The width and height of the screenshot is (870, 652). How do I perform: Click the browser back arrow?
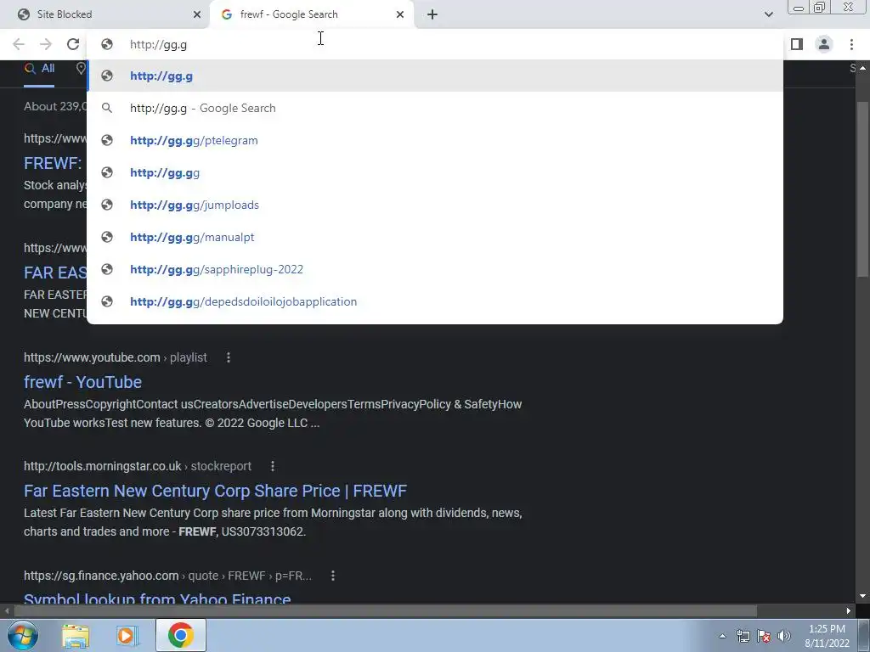point(19,44)
